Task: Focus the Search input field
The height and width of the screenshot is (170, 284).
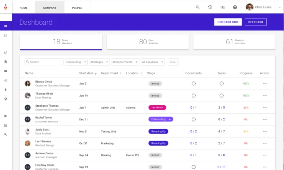Action: [44, 62]
